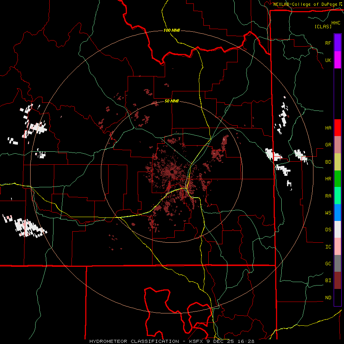Click the UK legend label
The height and width of the screenshot is (344, 344).
pyautogui.click(x=328, y=60)
